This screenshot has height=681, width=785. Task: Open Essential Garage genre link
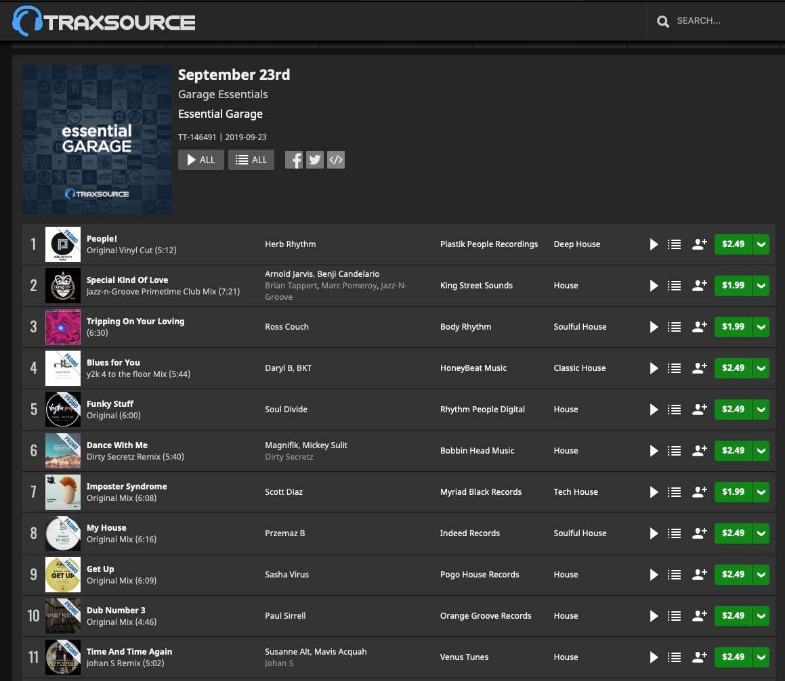pyautogui.click(x=220, y=114)
